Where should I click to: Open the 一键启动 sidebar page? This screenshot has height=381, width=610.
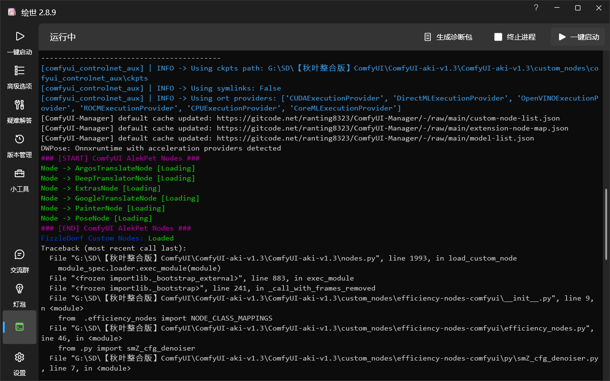click(20, 43)
